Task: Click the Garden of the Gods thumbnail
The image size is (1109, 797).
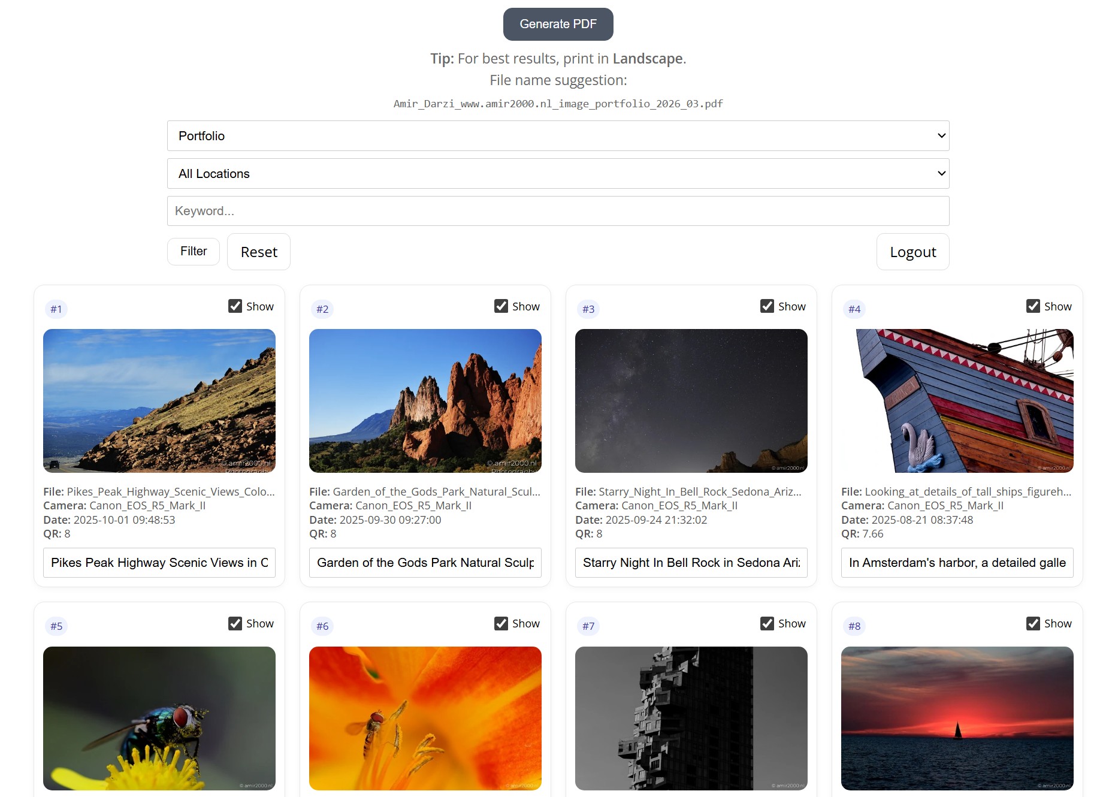Action: point(425,401)
